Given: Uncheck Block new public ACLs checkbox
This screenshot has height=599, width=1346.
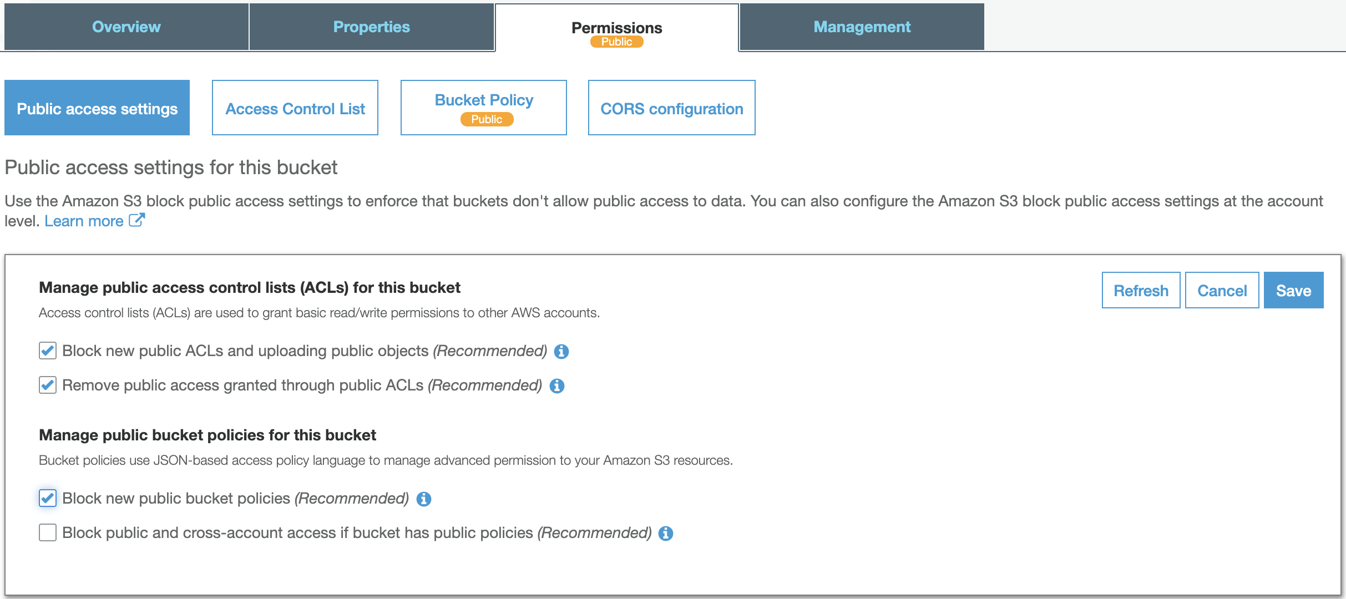Looking at the screenshot, I should [x=48, y=351].
